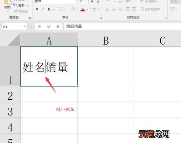
Task: Click empty cell C3
Action: coord(157,110)
